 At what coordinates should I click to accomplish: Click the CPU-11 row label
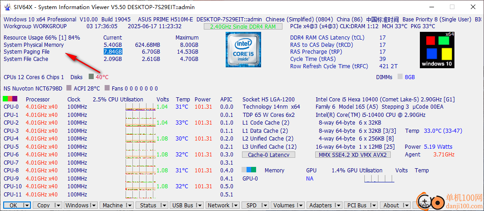tap(13, 194)
